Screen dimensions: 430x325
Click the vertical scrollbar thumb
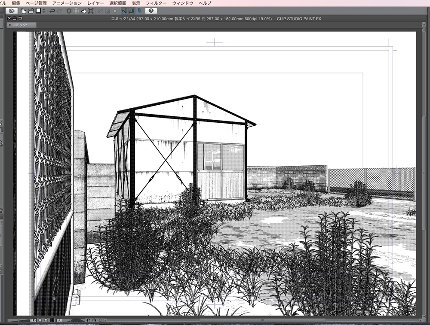[x=424, y=173]
